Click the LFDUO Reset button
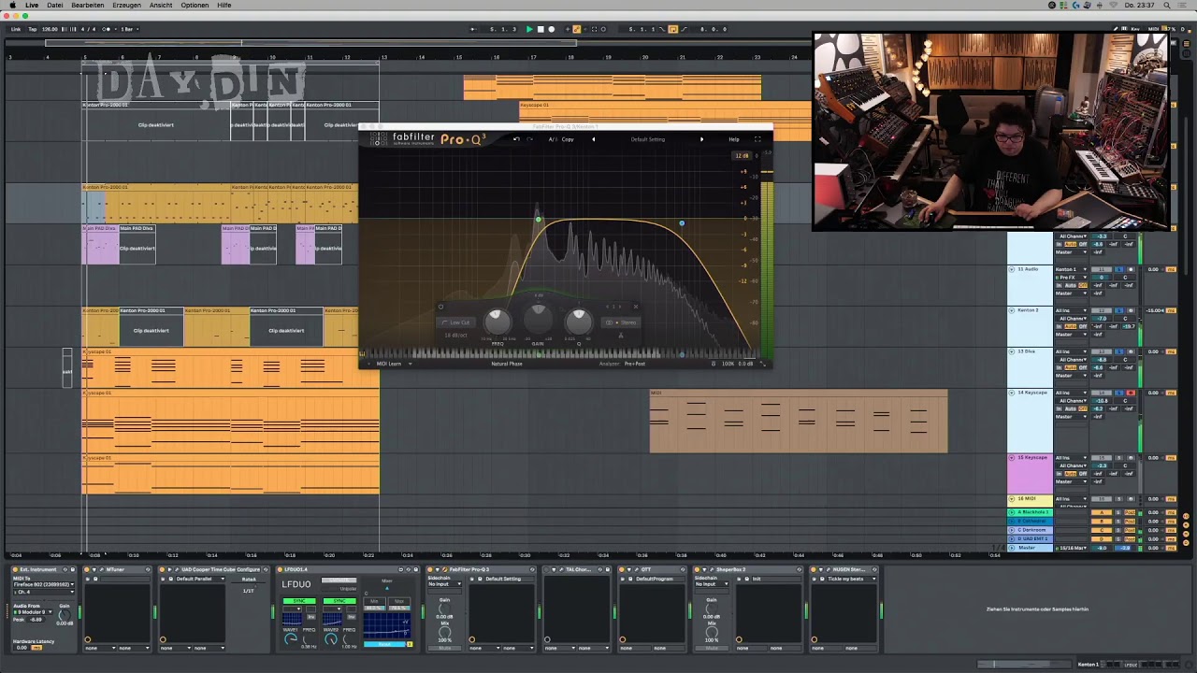 [385, 644]
